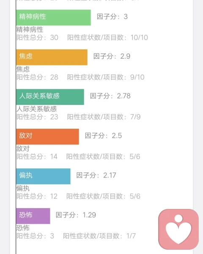Click 因子分: 2.5 score text
This screenshot has width=203, height=254.
(x=103, y=135)
